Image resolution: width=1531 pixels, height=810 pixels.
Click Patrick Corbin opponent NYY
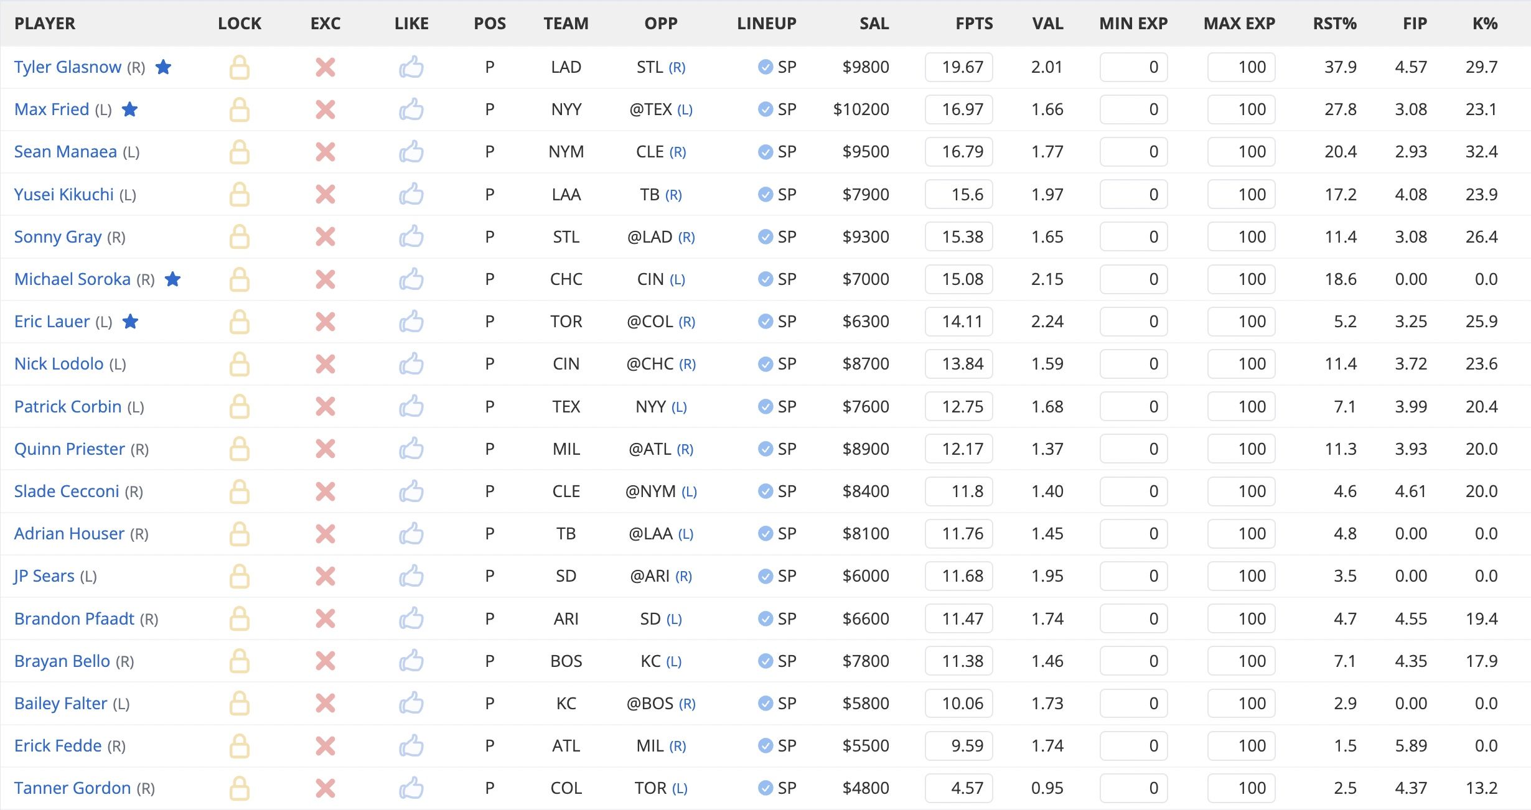651,407
